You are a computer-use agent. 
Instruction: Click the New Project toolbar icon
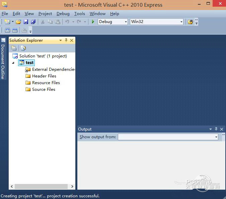click(7, 22)
